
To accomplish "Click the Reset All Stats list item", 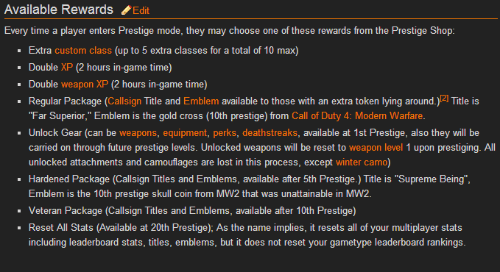I will 247,235.
